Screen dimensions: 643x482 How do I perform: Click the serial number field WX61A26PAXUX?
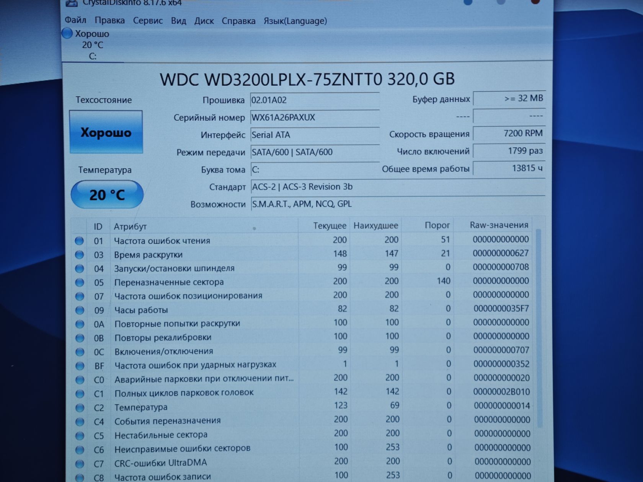pos(315,117)
